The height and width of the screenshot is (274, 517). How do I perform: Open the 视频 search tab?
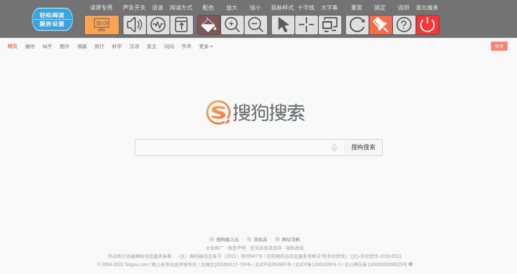pos(82,47)
